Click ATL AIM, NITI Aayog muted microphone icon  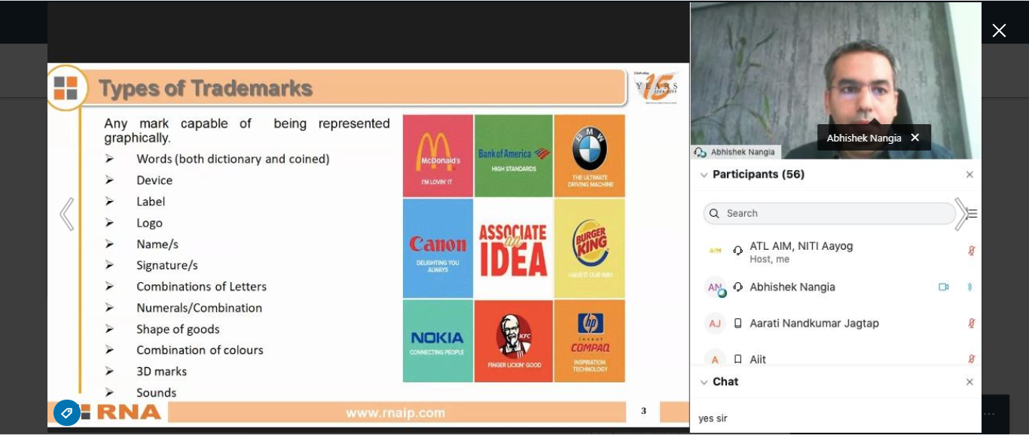(971, 251)
